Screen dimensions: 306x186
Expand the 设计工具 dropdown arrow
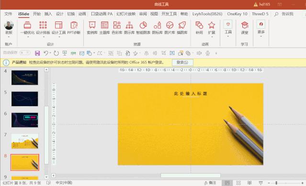click(59, 37)
